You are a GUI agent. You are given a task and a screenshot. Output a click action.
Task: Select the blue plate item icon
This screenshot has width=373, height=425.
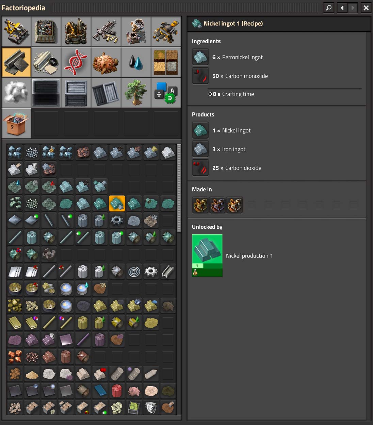[x=100, y=391]
